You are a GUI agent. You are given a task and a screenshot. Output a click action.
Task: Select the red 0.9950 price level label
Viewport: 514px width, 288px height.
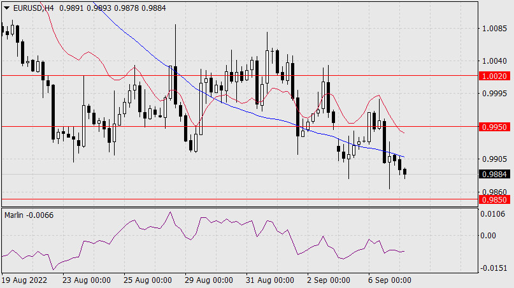tap(494, 127)
